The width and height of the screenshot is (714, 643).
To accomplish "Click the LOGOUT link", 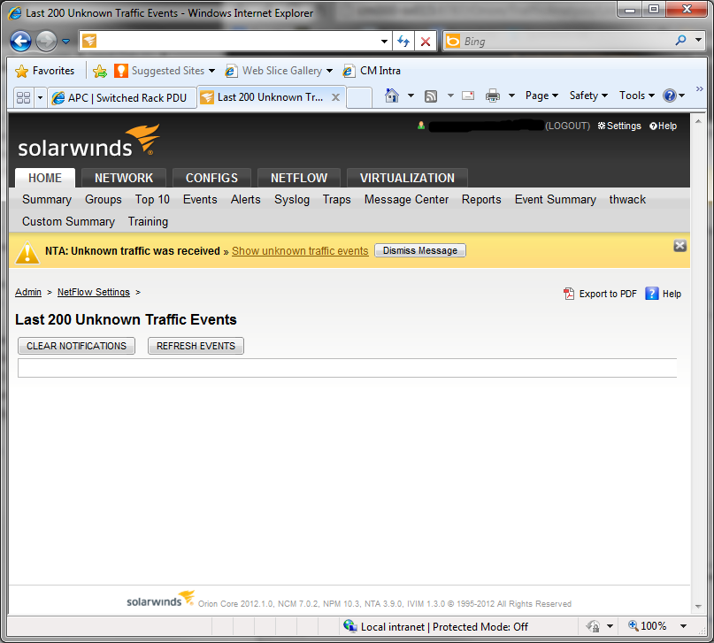I will pyautogui.click(x=567, y=126).
